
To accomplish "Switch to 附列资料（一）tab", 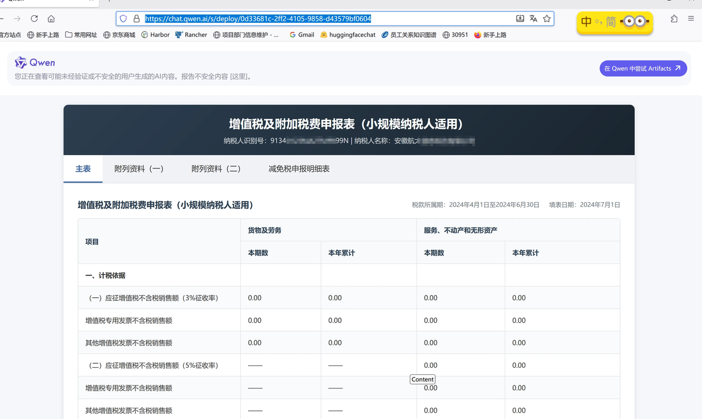I will [x=139, y=169].
